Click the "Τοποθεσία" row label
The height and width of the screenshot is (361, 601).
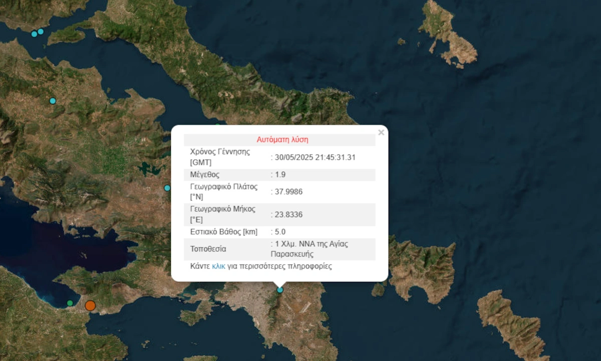(208, 248)
